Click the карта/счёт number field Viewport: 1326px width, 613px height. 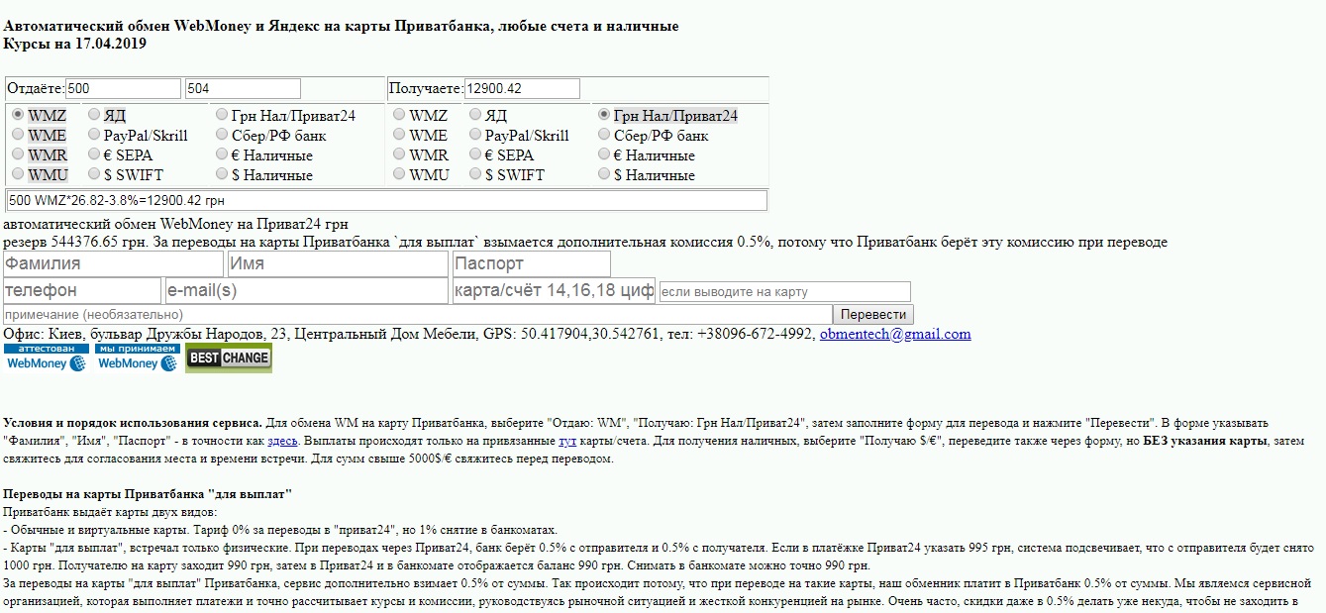(554, 291)
